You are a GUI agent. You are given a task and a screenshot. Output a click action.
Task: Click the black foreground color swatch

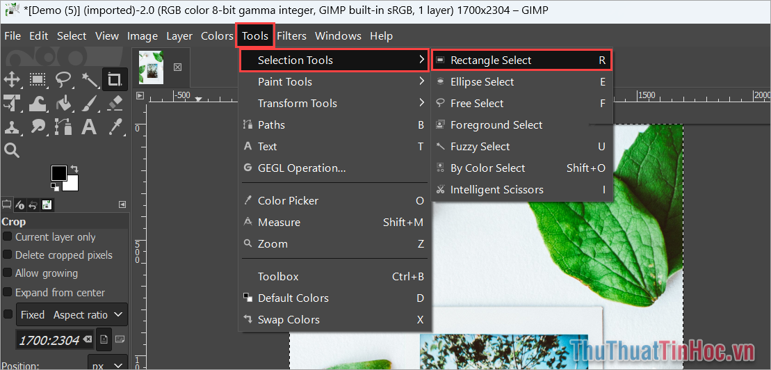[x=58, y=172]
